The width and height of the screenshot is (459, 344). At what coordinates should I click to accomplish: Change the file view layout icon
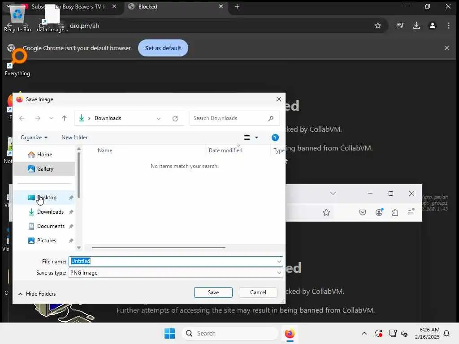click(x=247, y=138)
